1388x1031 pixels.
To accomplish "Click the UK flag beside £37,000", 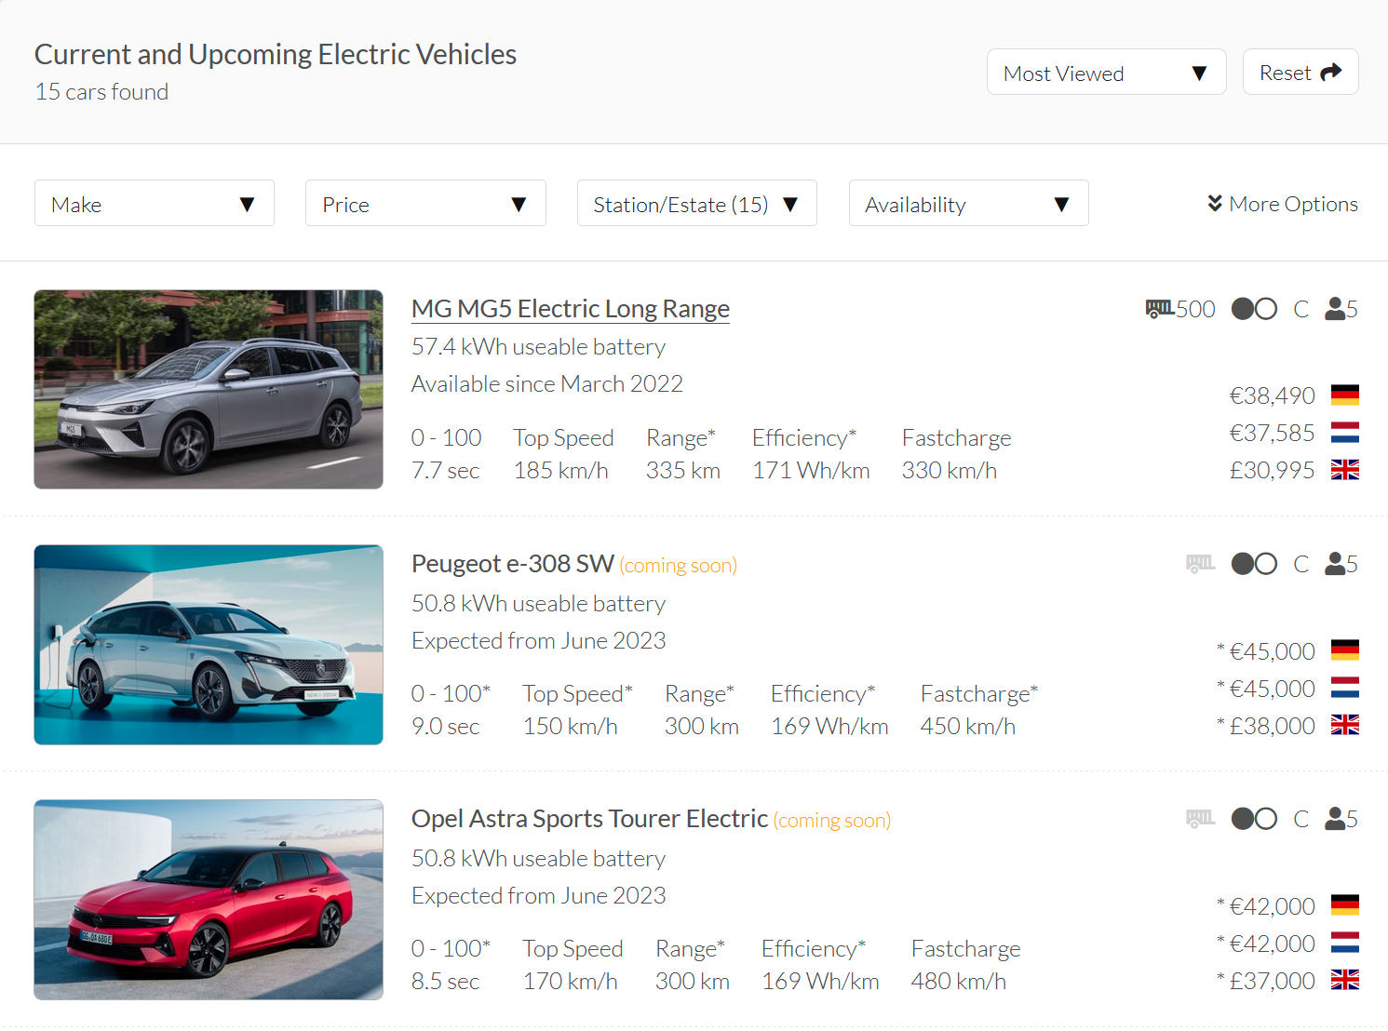I will [1345, 980].
